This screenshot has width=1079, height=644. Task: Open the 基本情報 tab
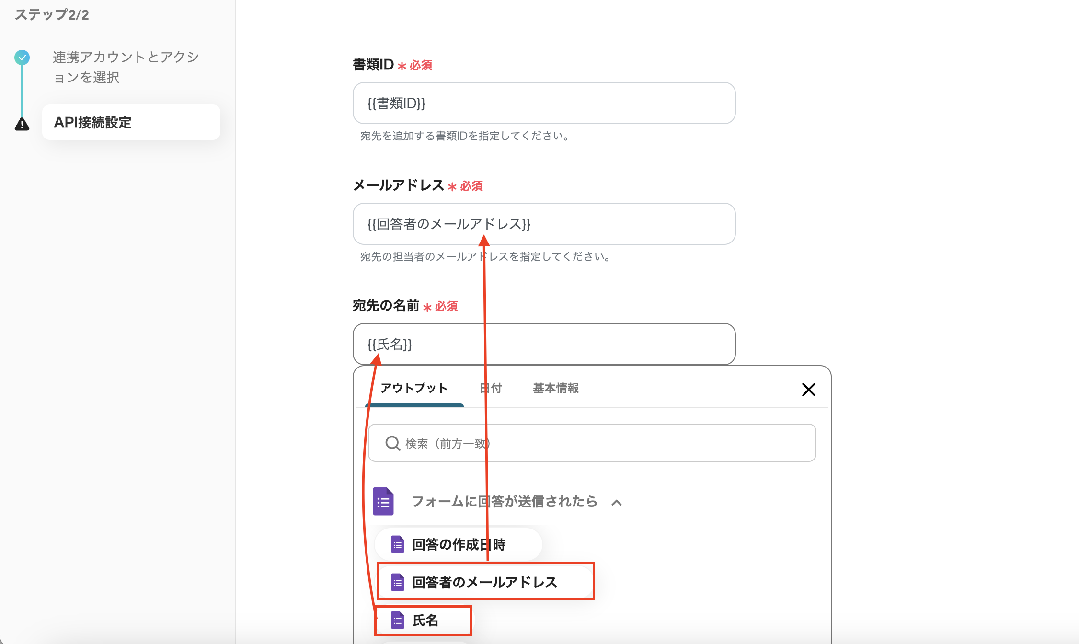(556, 388)
